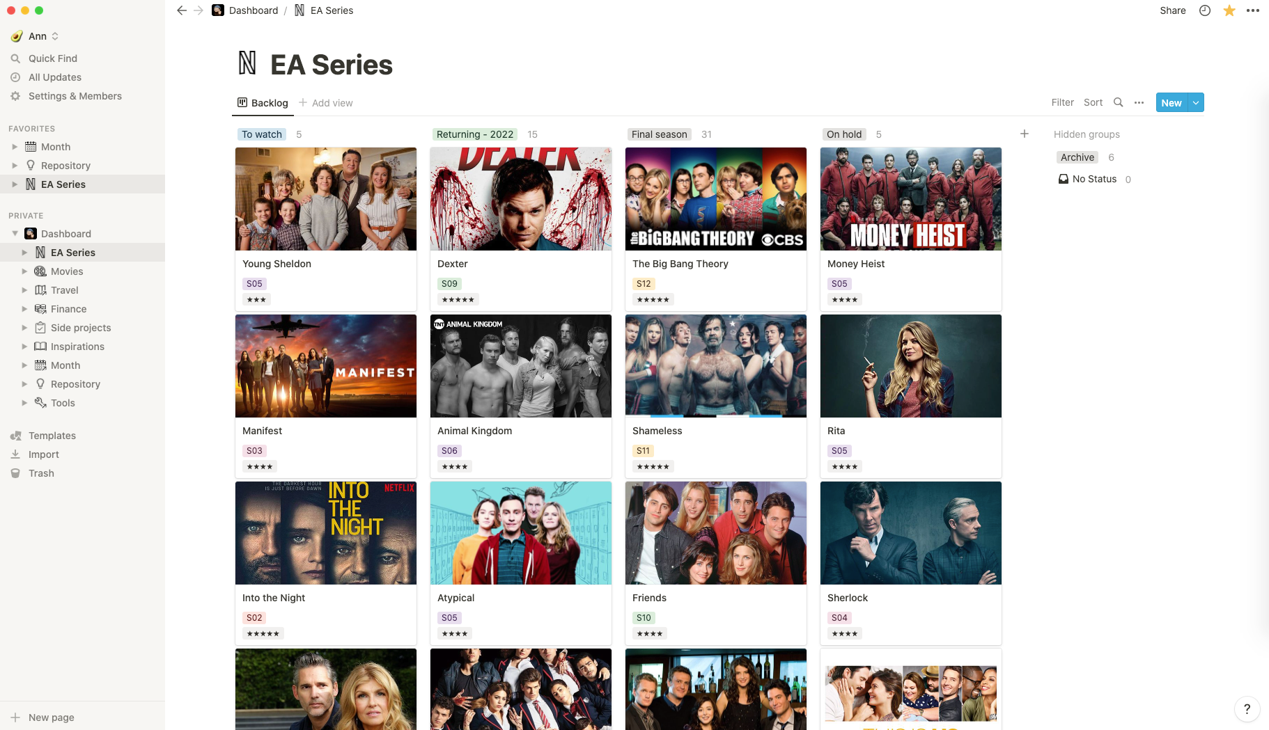
Task: Expand the Travel page toggle
Action: point(24,290)
